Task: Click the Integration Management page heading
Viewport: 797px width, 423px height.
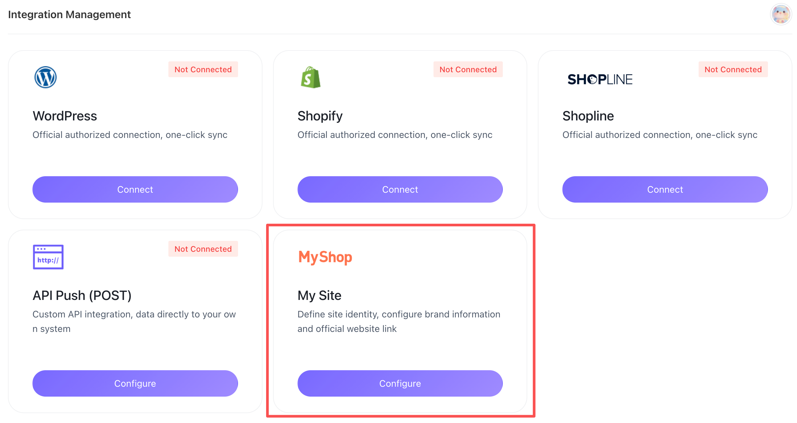Action: 69,15
